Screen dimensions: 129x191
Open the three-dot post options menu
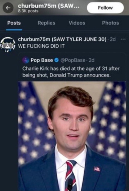pyautogui.click(x=123, y=39)
